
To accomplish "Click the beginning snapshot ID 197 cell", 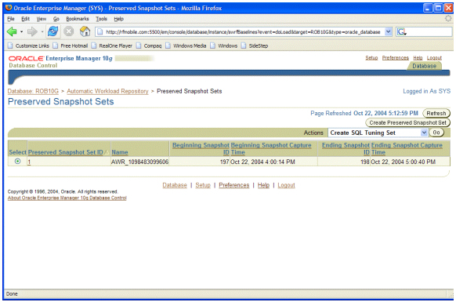I will point(225,162).
